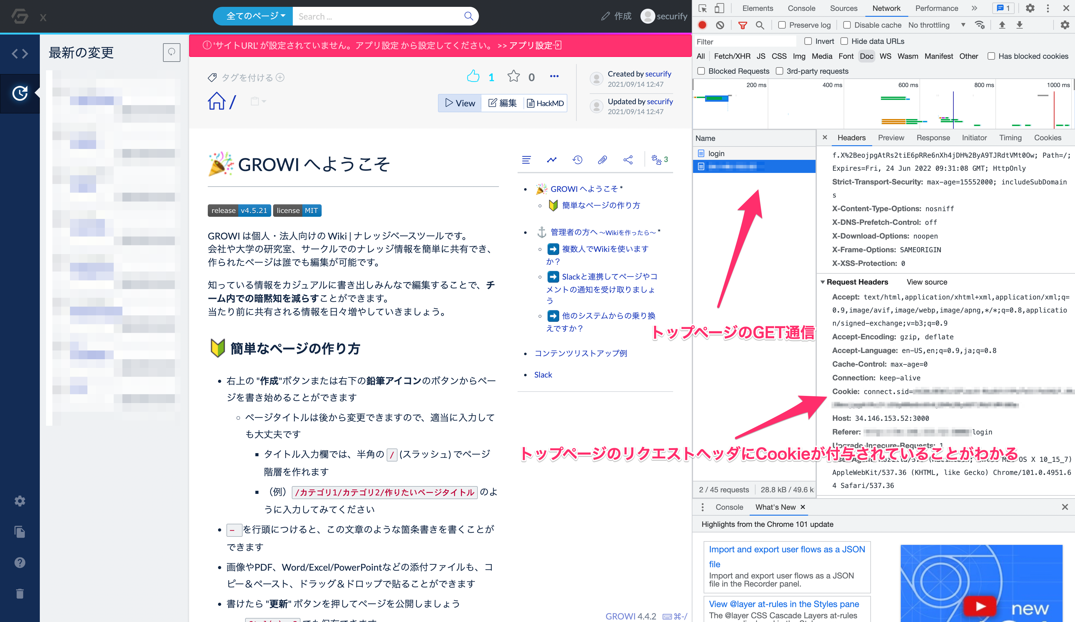Clear the network log

coord(720,25)
